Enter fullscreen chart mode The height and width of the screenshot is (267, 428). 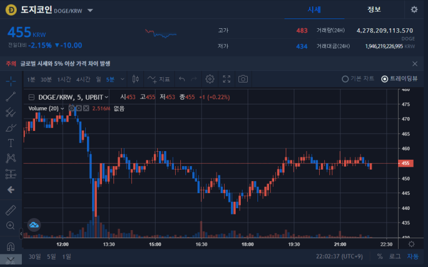tap(226, 79)
